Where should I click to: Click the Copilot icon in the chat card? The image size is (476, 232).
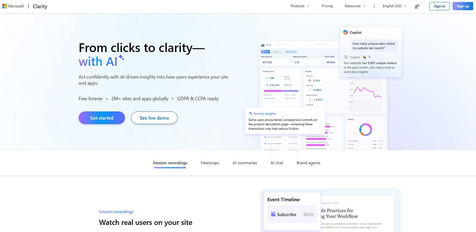click(x=345, y=33)
